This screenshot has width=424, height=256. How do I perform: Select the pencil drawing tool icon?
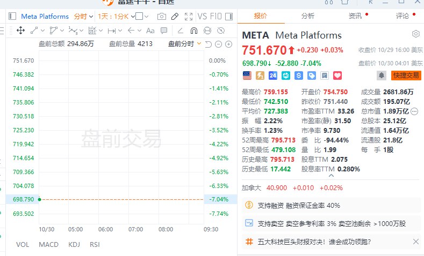pyautogui.click(x=175, y=17)
